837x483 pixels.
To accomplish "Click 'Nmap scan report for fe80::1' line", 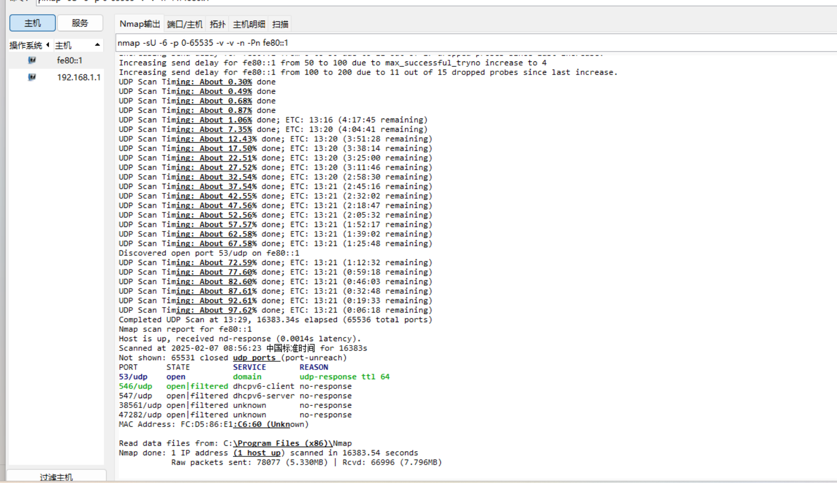I will pos(185,329).
